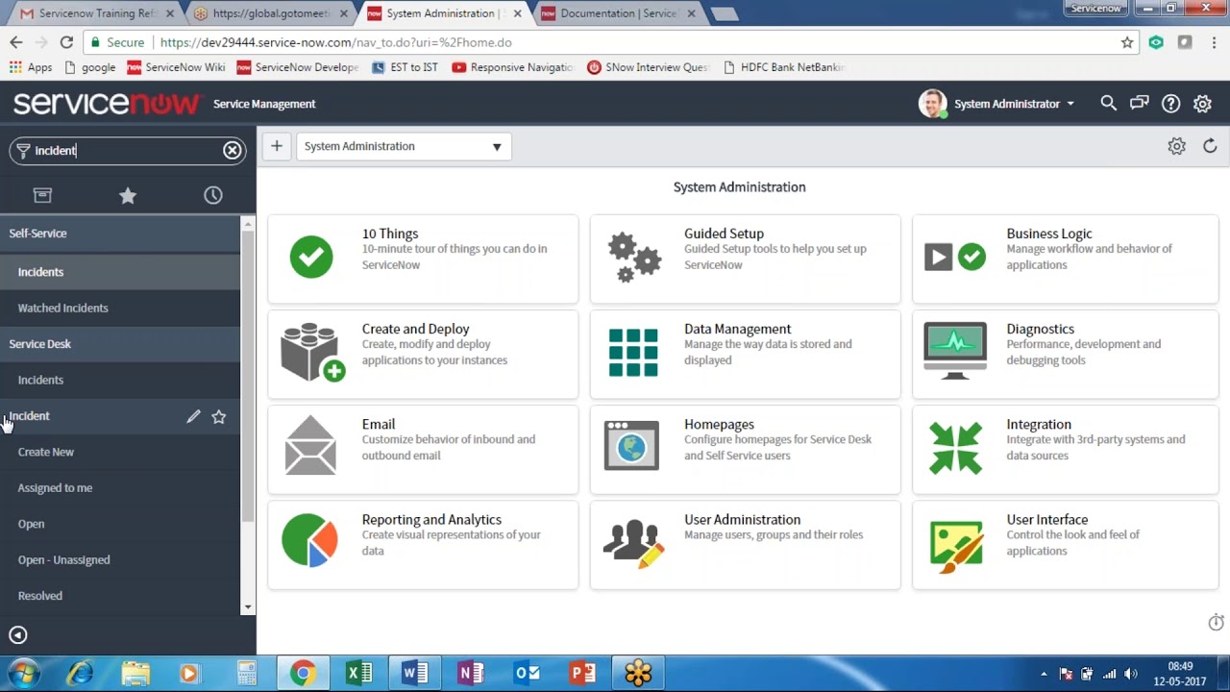
Task: Open the System Administration homepage dropdown
Action: click(404, 146)
